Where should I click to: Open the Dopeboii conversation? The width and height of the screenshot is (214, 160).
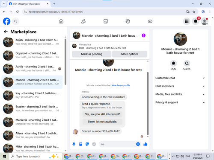[32, 55]
